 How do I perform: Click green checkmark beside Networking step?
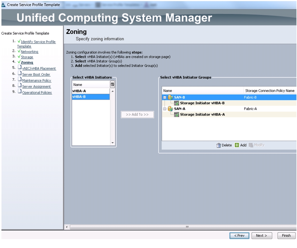click(19, 51)
